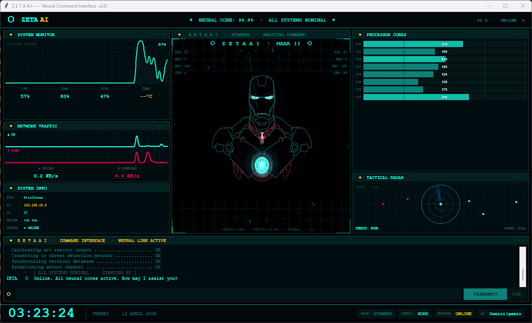Click the SUNDAY 12 APRIL 2026 date
The image size is (532, 323).
(x=124, y=313)
